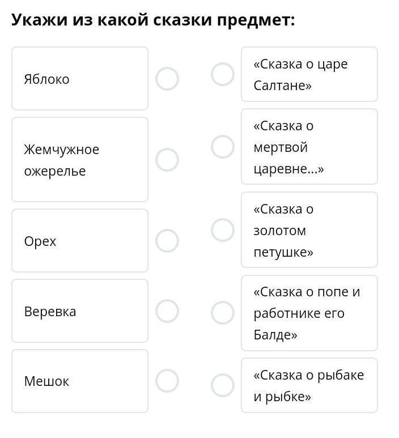
Task: Select radio button for «Сказка о царе Салтане»
Action: (223, 74)
